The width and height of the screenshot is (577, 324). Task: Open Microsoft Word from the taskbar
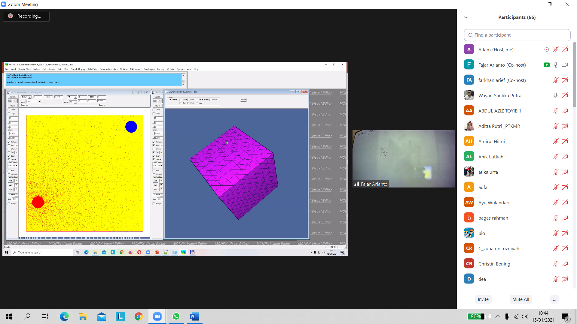[x=194, y=316]
